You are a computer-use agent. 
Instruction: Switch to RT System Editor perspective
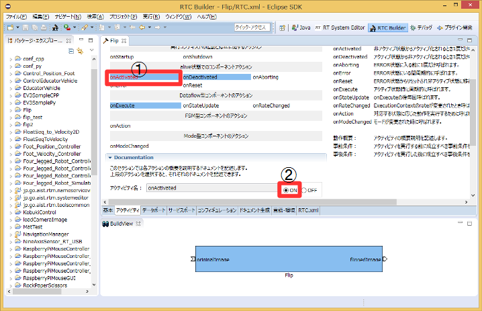tap(340, 28)
